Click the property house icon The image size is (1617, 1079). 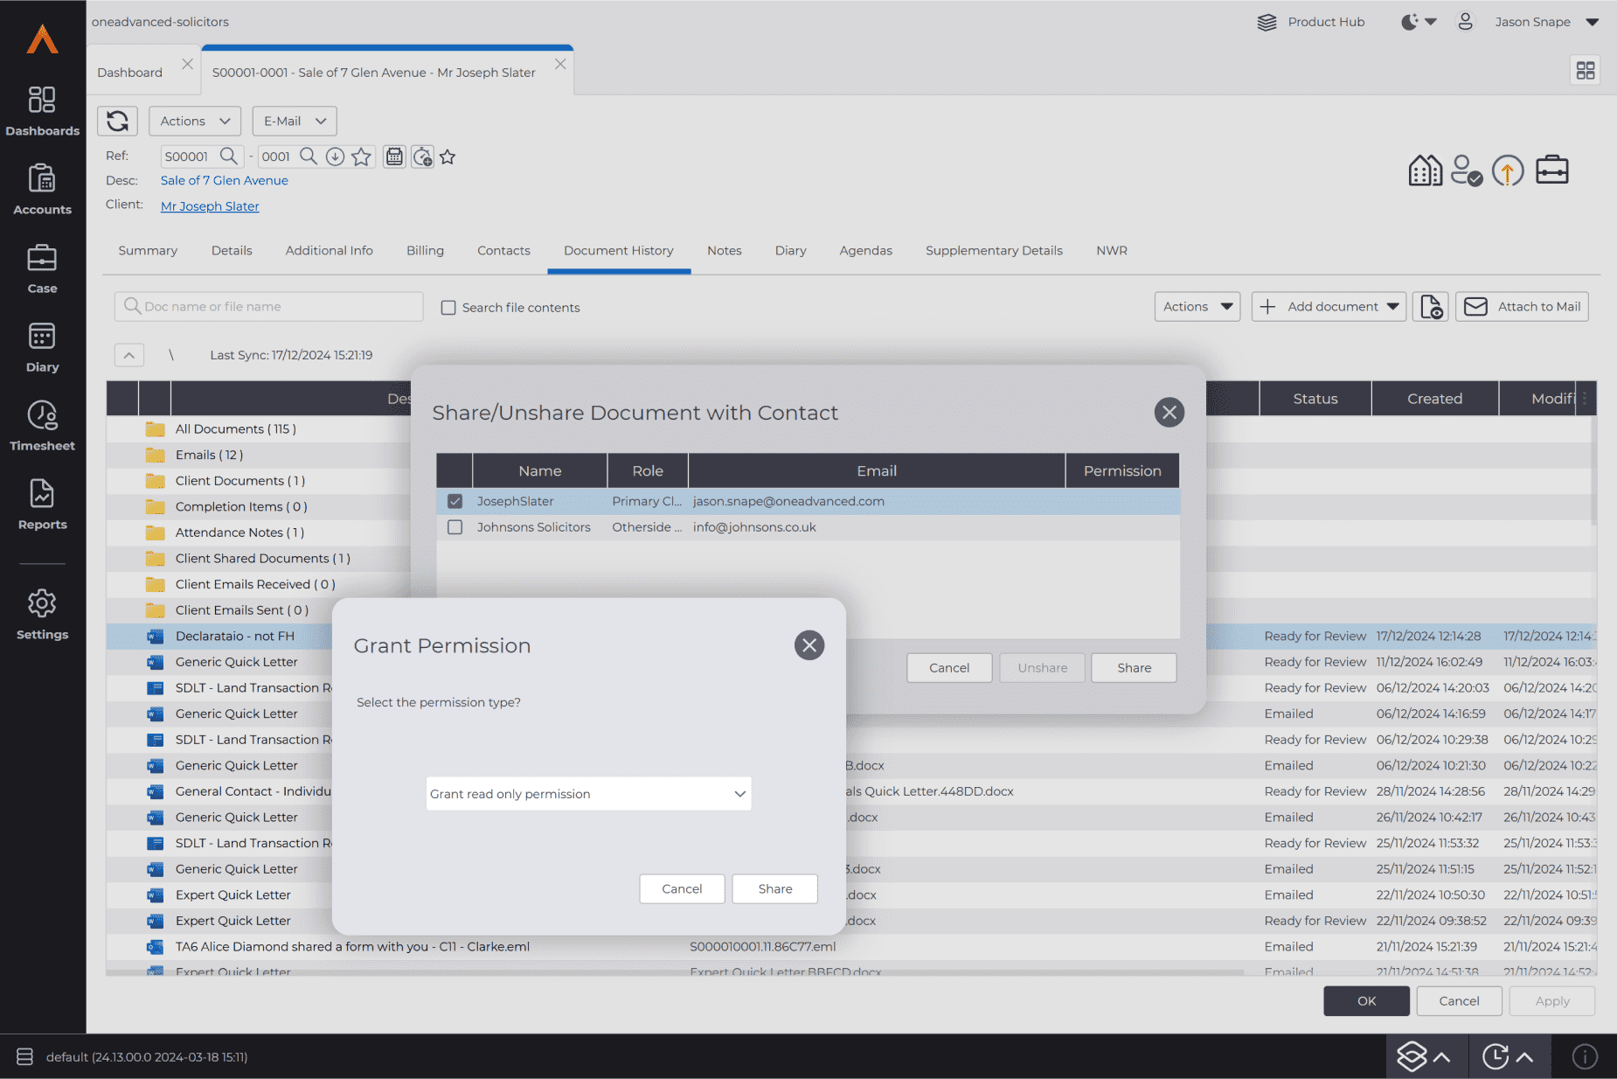click(1425, 171)
